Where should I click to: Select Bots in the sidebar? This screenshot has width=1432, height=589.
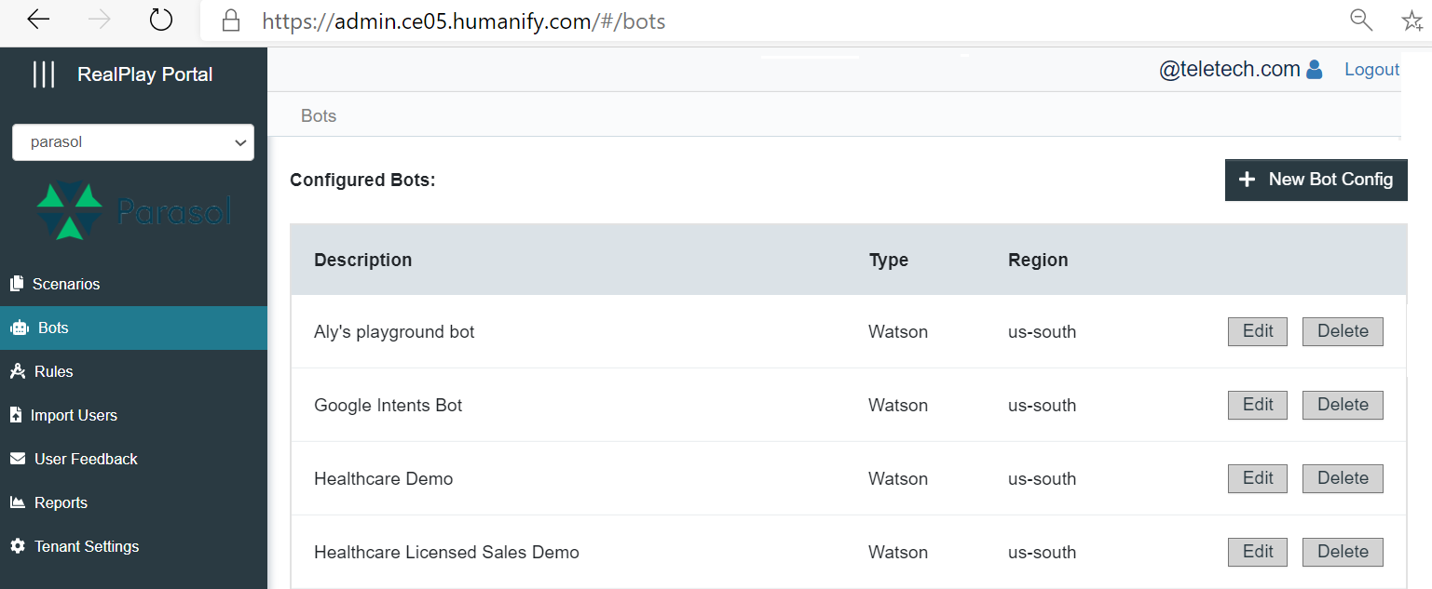coord(133,328)
